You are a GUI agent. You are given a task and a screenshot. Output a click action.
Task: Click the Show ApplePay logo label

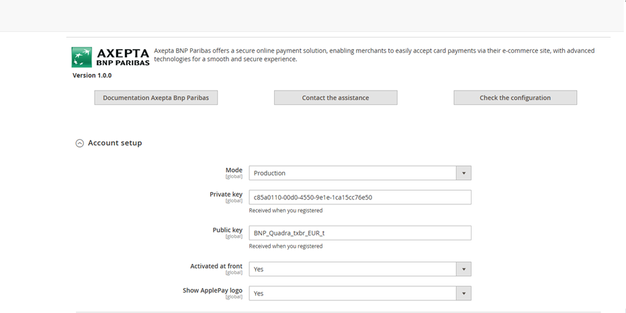click(x=212, y=291)
